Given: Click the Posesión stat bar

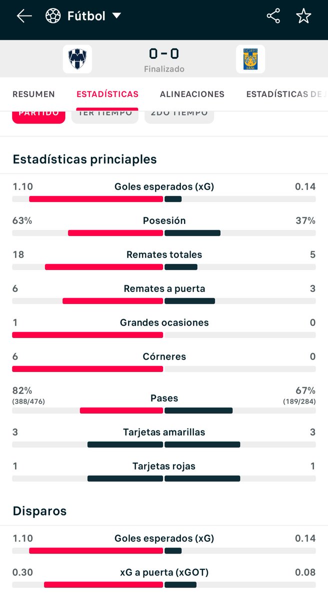Looking at the screenshot, I should point(164,233).
